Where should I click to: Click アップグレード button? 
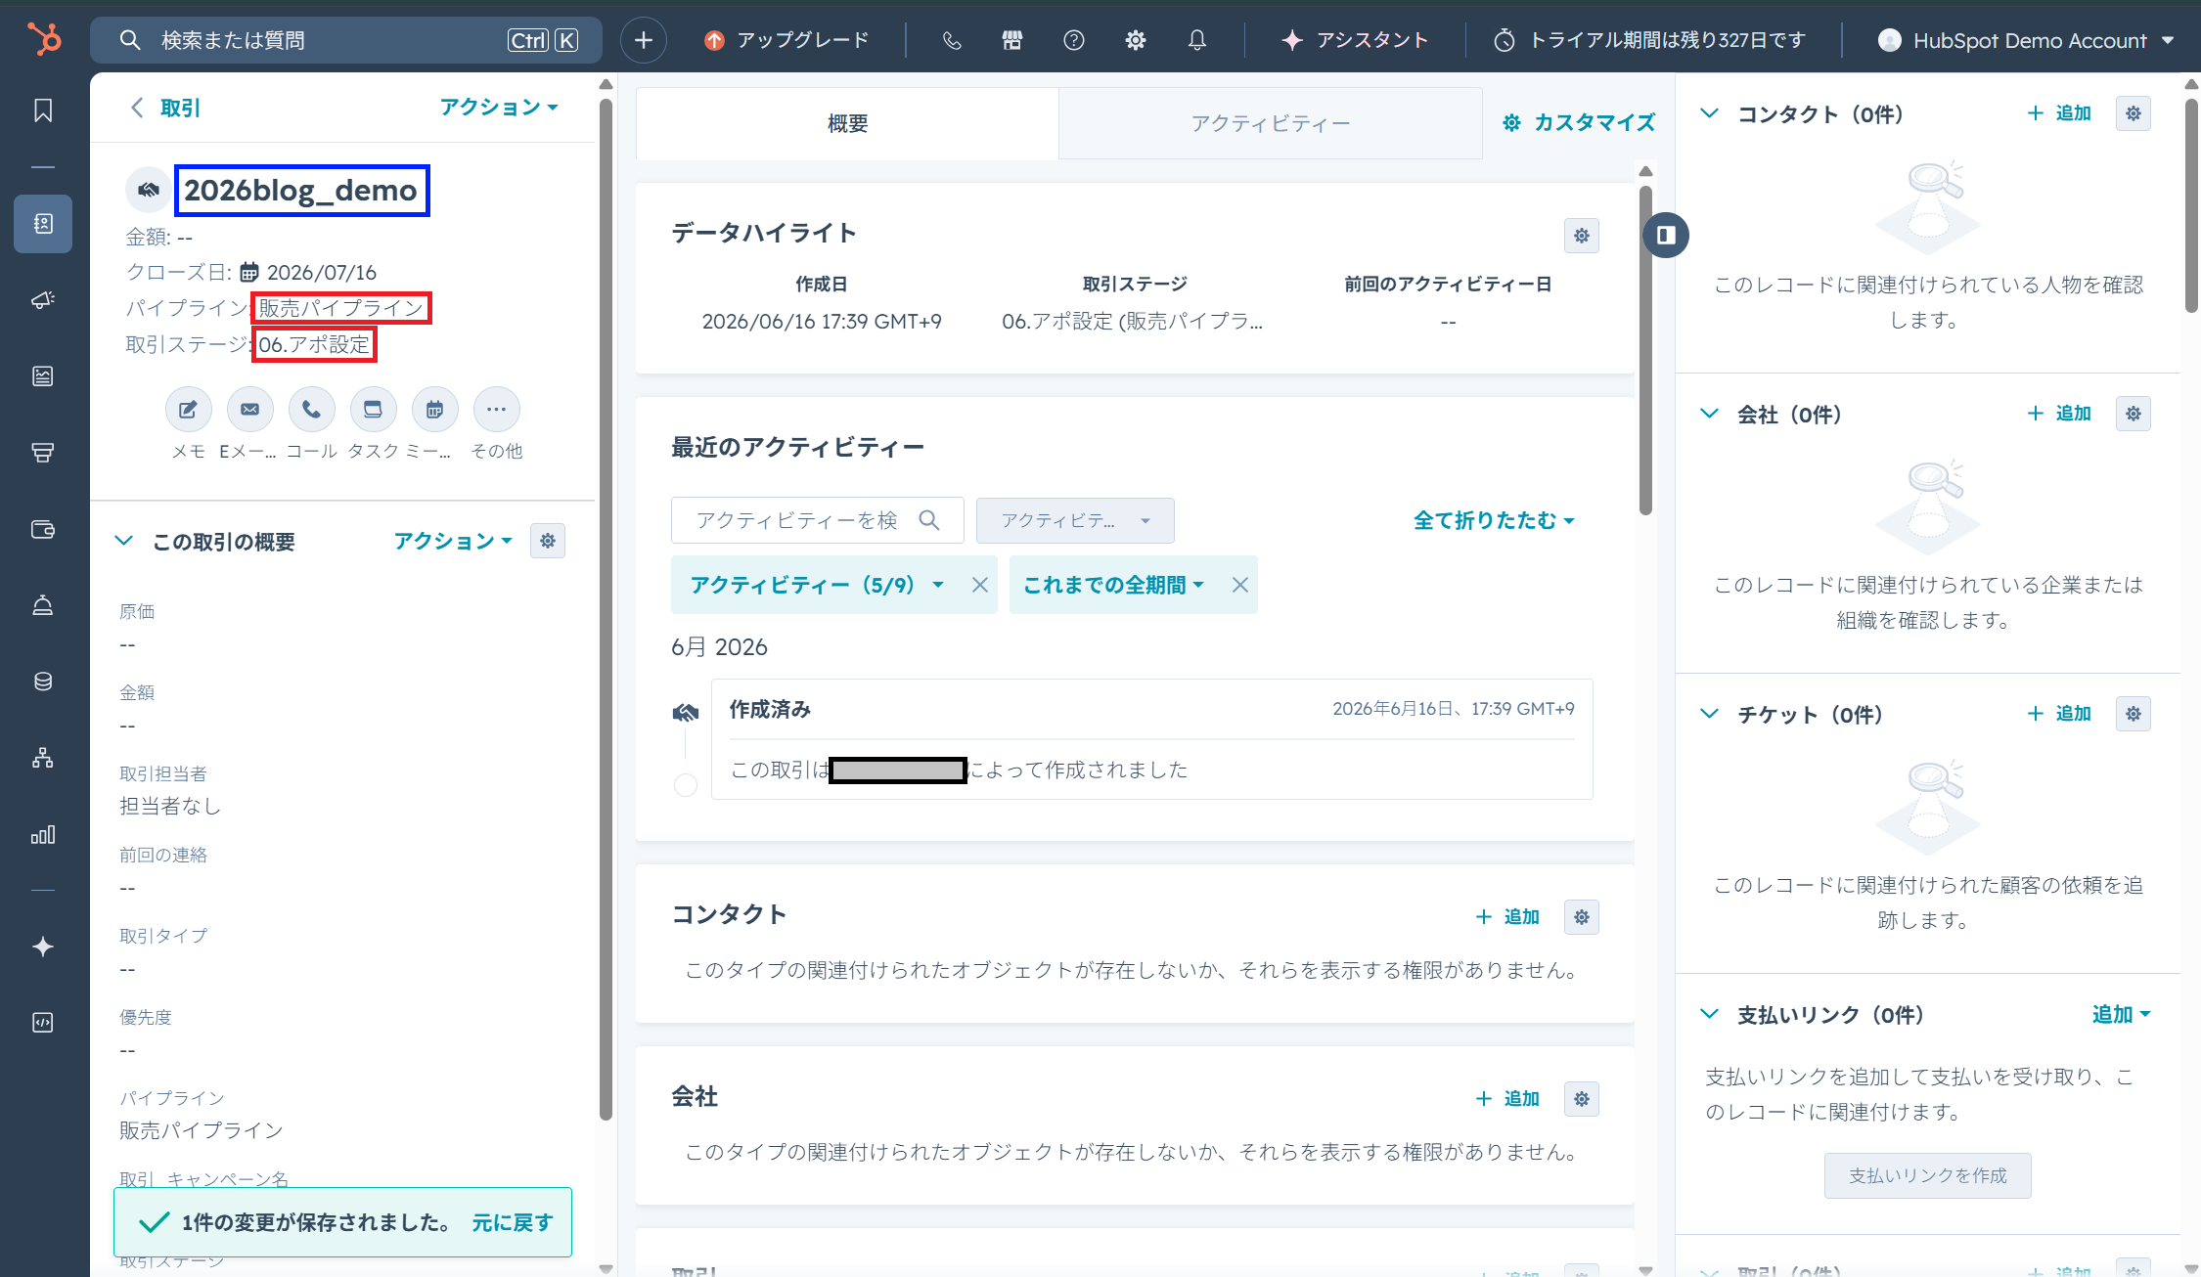[x=787, y=40]
